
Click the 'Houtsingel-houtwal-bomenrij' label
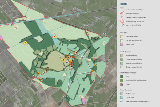(136, 81)
